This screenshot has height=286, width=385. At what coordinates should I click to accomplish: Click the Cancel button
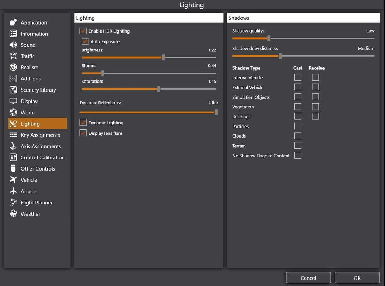click(308, 278)
